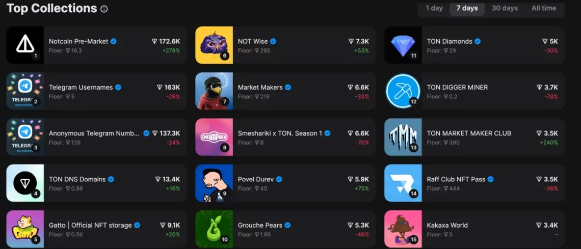Click the info icon beside Top Collections

click(104, 9)
